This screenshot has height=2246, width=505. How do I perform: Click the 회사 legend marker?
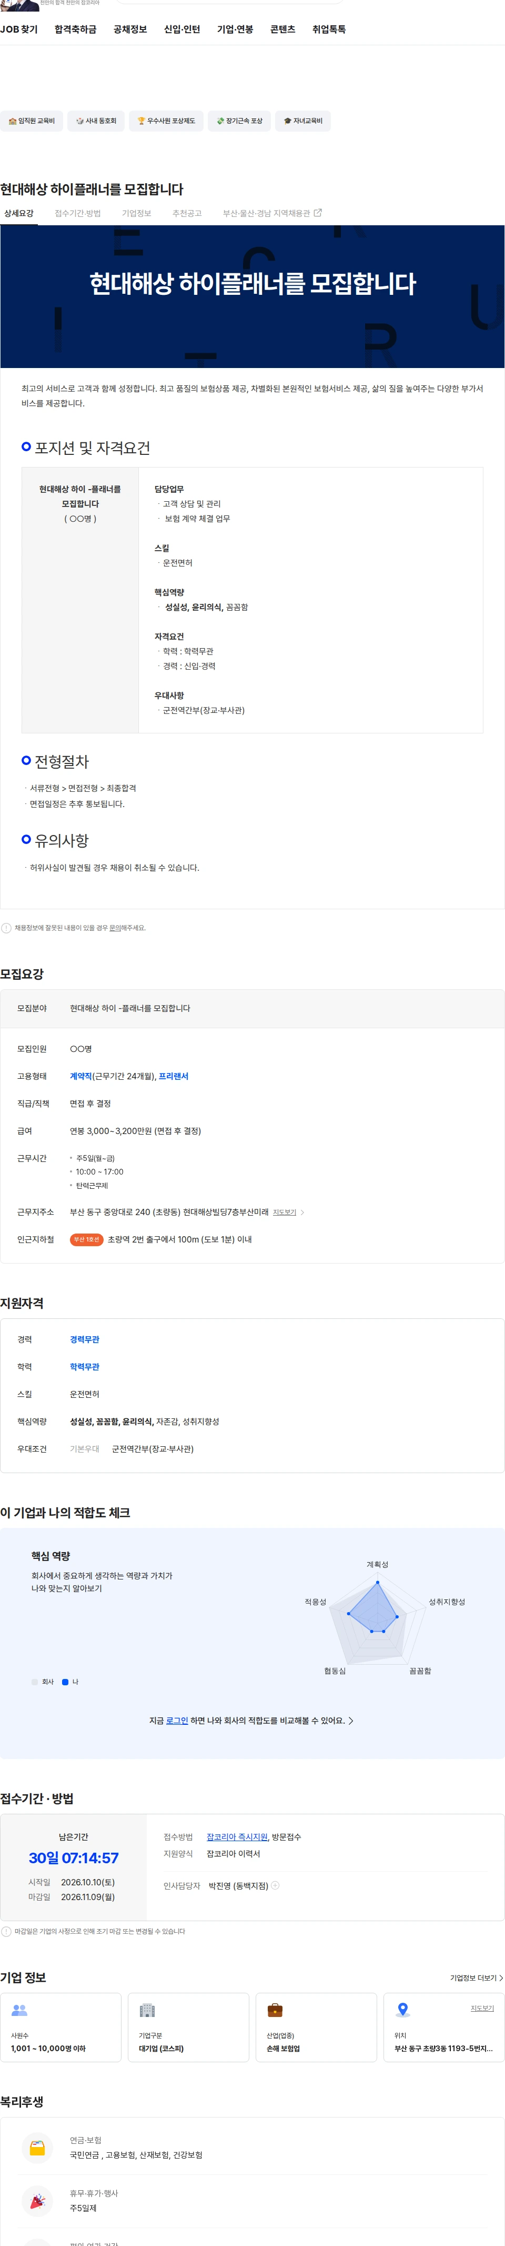(x=35, y=1682)
